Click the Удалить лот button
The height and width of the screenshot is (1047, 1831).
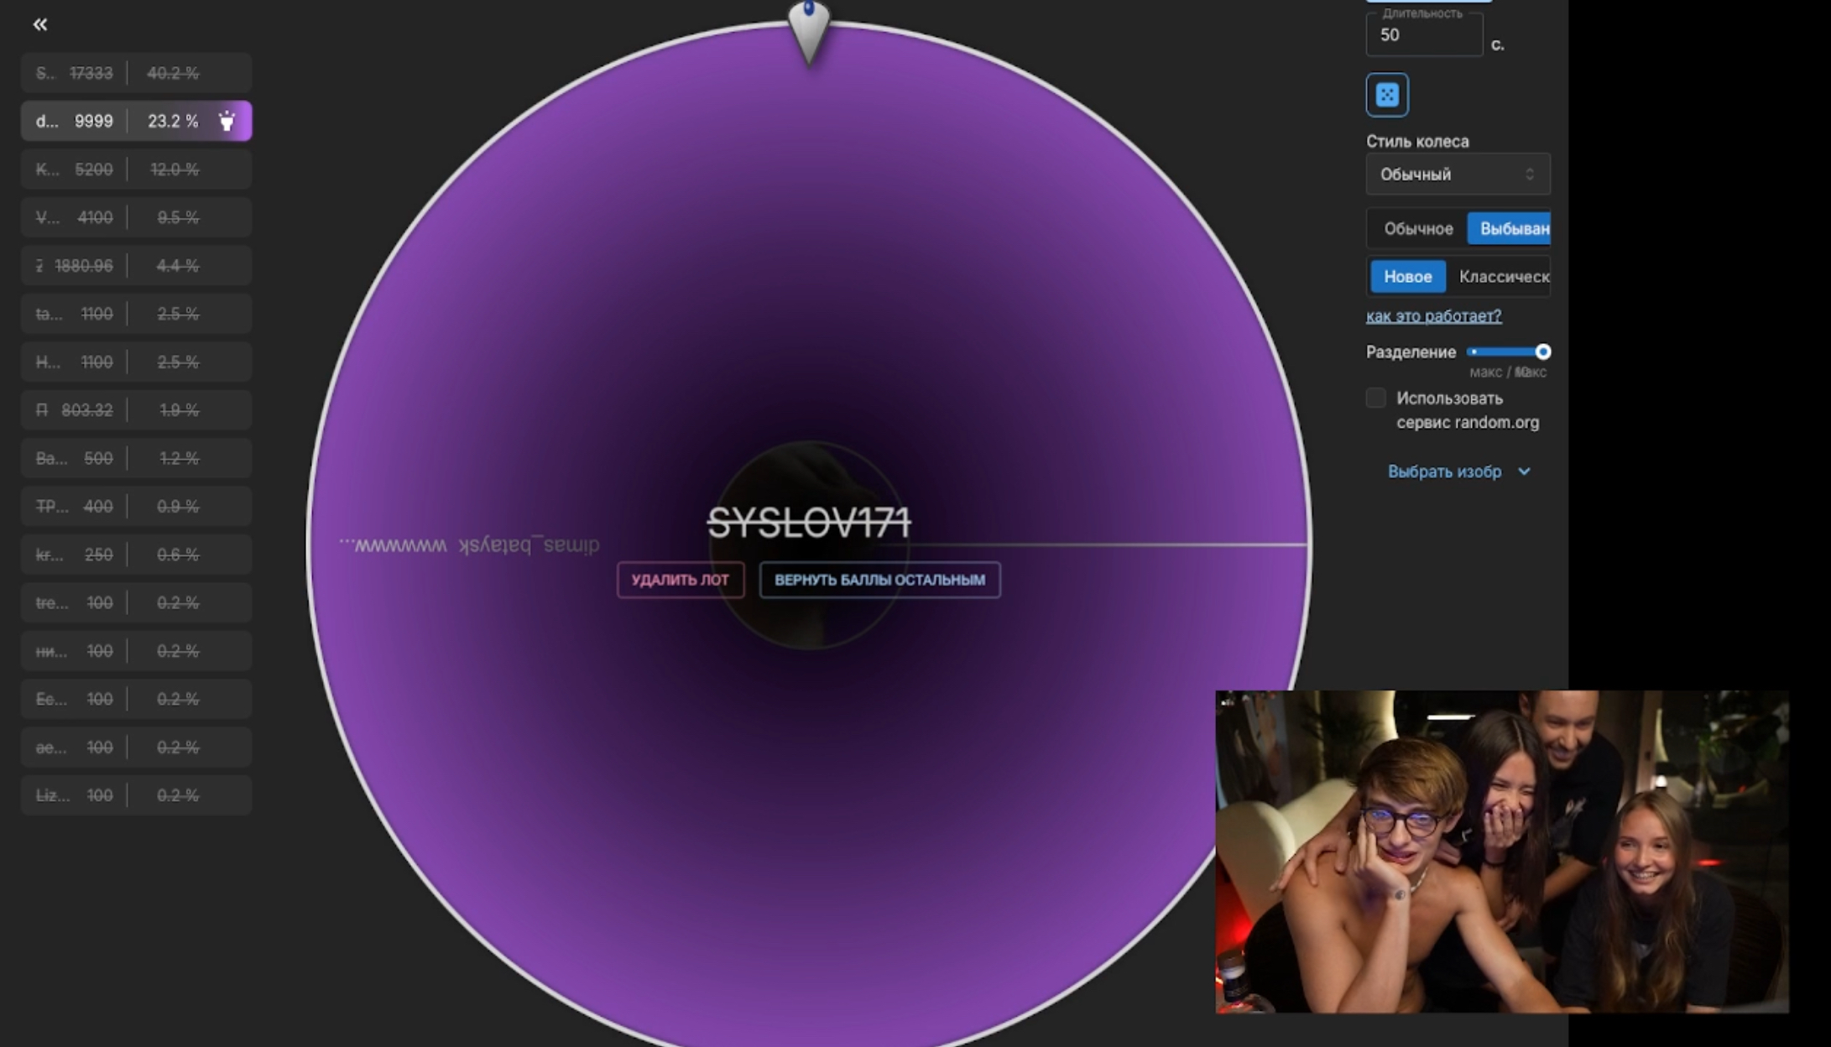[x=680, y=580]
